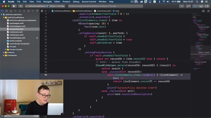
Task: Select ContentView.swift in navigator
Action: [x=16, y=29]
